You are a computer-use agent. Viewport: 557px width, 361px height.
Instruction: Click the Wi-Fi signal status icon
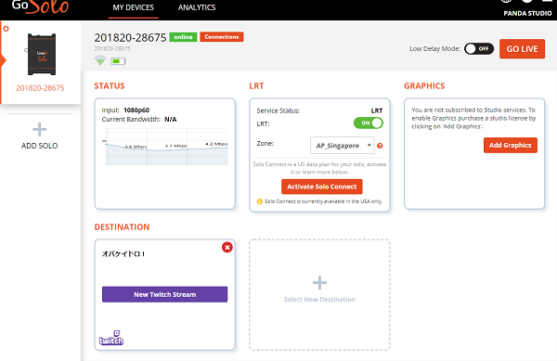click(100, 60)
